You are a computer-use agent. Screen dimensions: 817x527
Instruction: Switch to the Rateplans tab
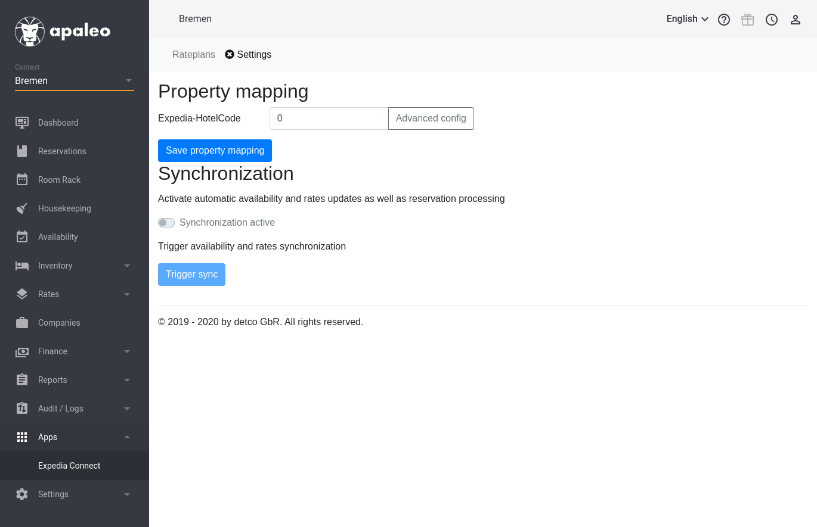click(193, 55)
